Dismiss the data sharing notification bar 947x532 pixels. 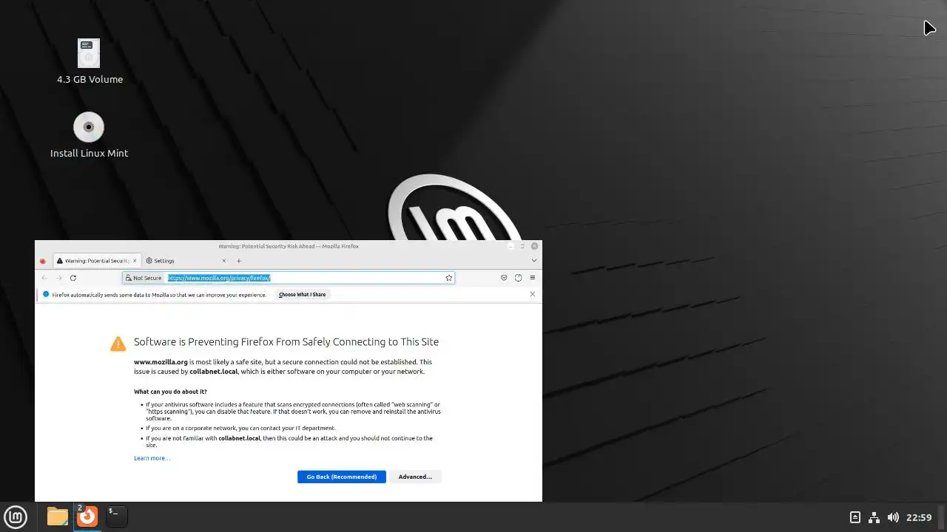pos(532,294)
